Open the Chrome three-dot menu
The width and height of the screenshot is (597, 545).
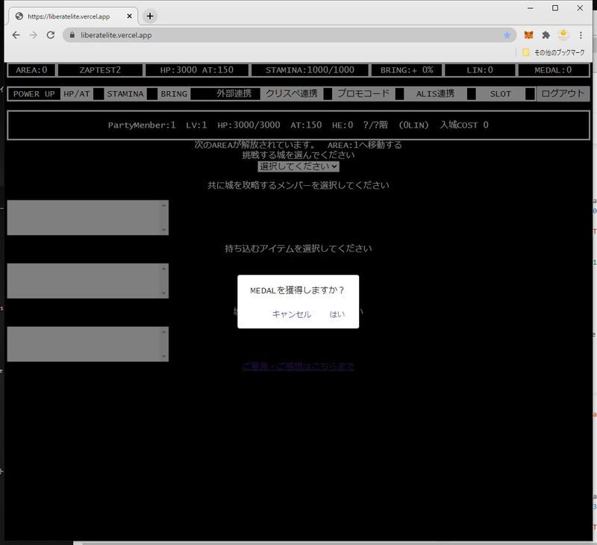point(581,35)
